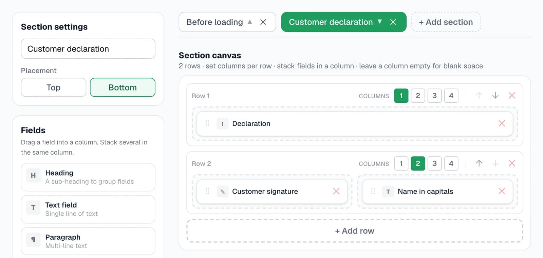Select Row 2's active 2 columns button

(418, 163)
